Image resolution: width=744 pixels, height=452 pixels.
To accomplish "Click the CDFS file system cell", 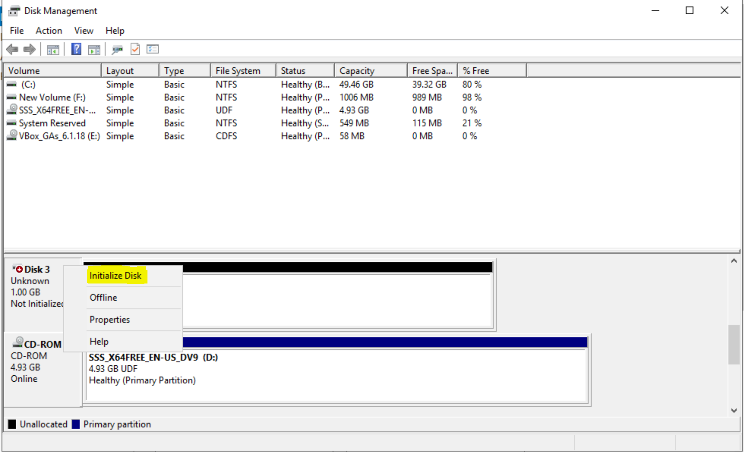I will (x=226, y=136).
